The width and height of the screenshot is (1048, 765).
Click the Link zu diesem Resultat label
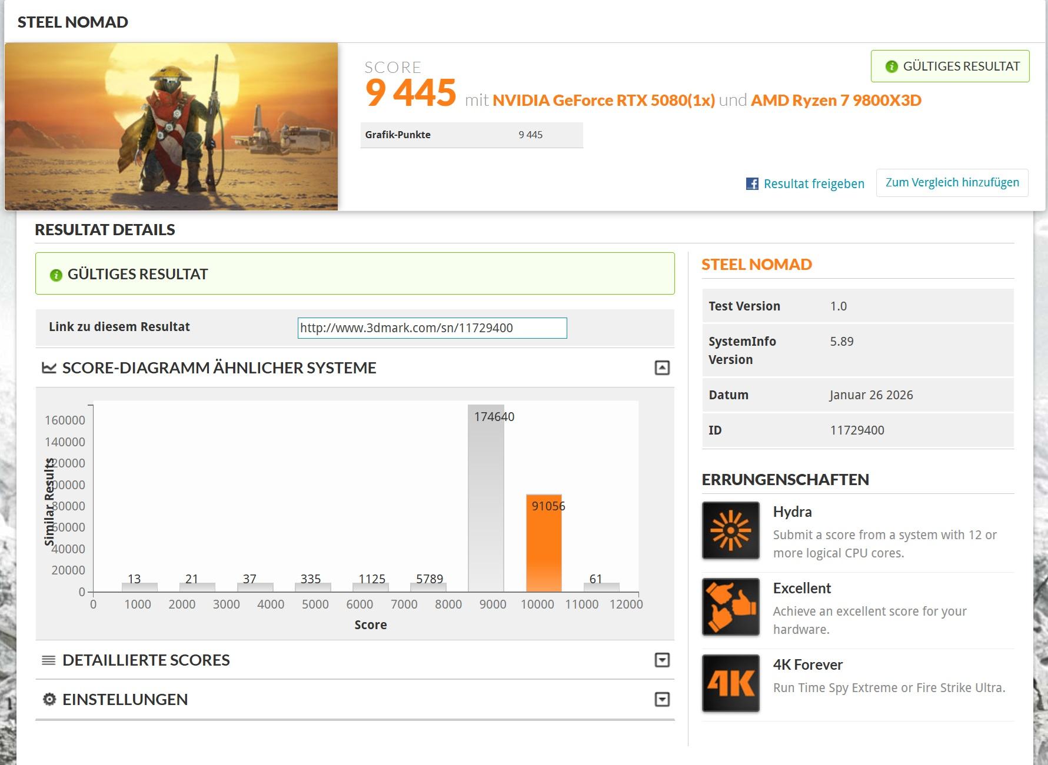(119, 327)
